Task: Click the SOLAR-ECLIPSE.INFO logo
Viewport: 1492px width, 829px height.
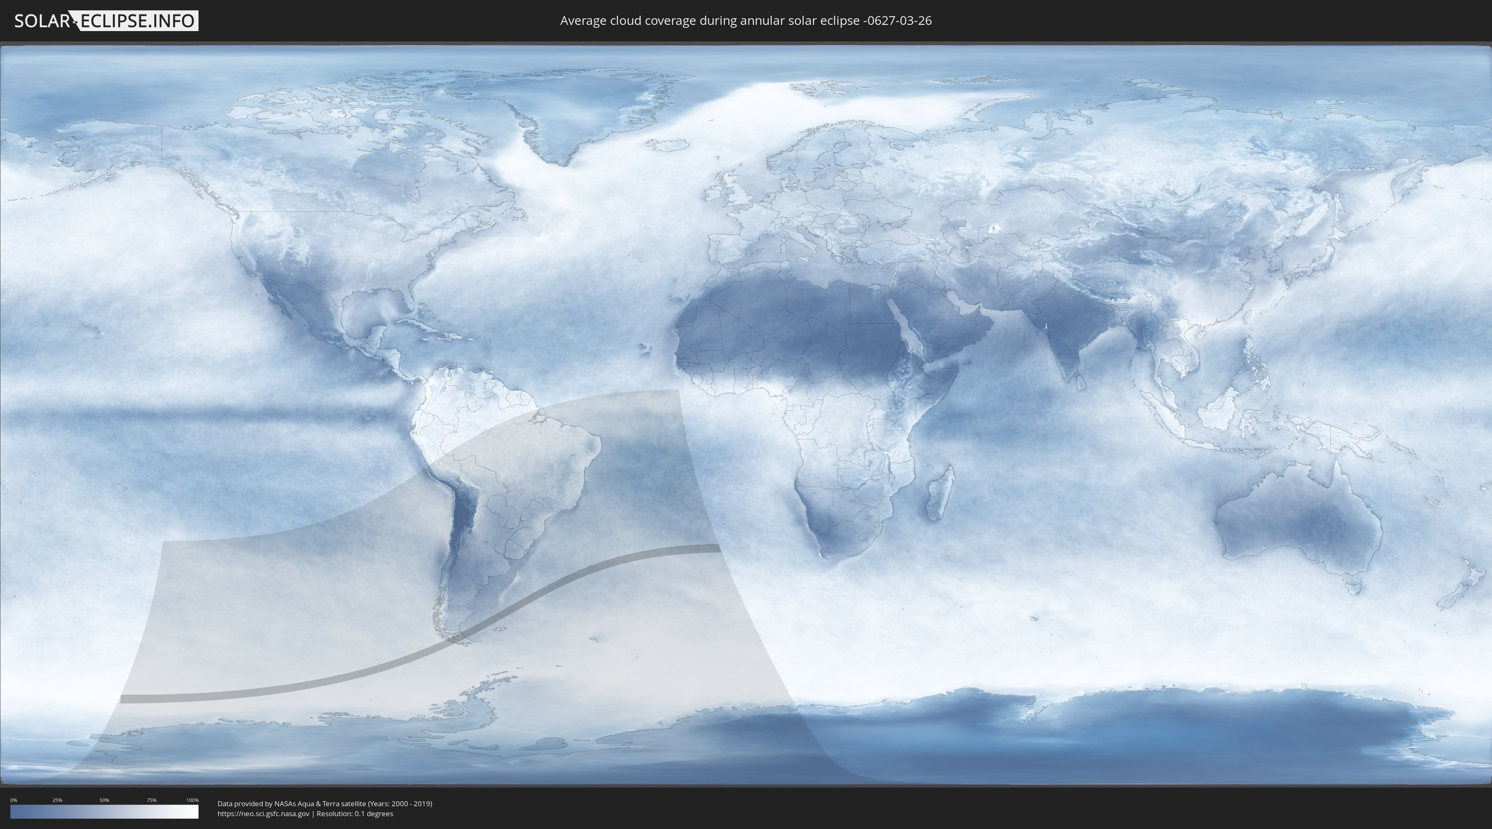Action: click(106, 21)
